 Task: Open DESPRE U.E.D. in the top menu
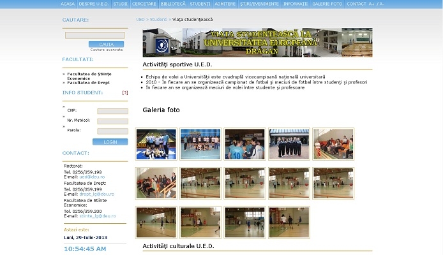94,4
